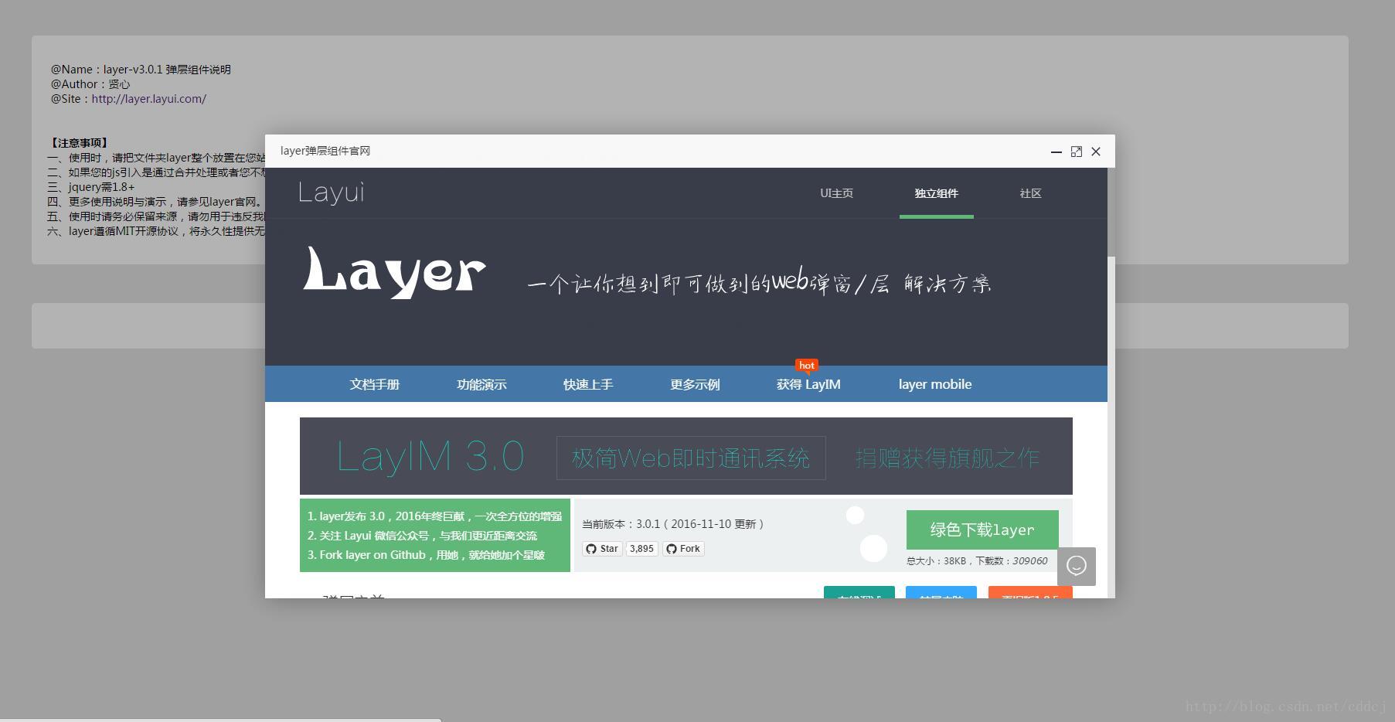Open 获得 LayIM menu item
The image size is (1395, 722).
[x=808, y=384]
